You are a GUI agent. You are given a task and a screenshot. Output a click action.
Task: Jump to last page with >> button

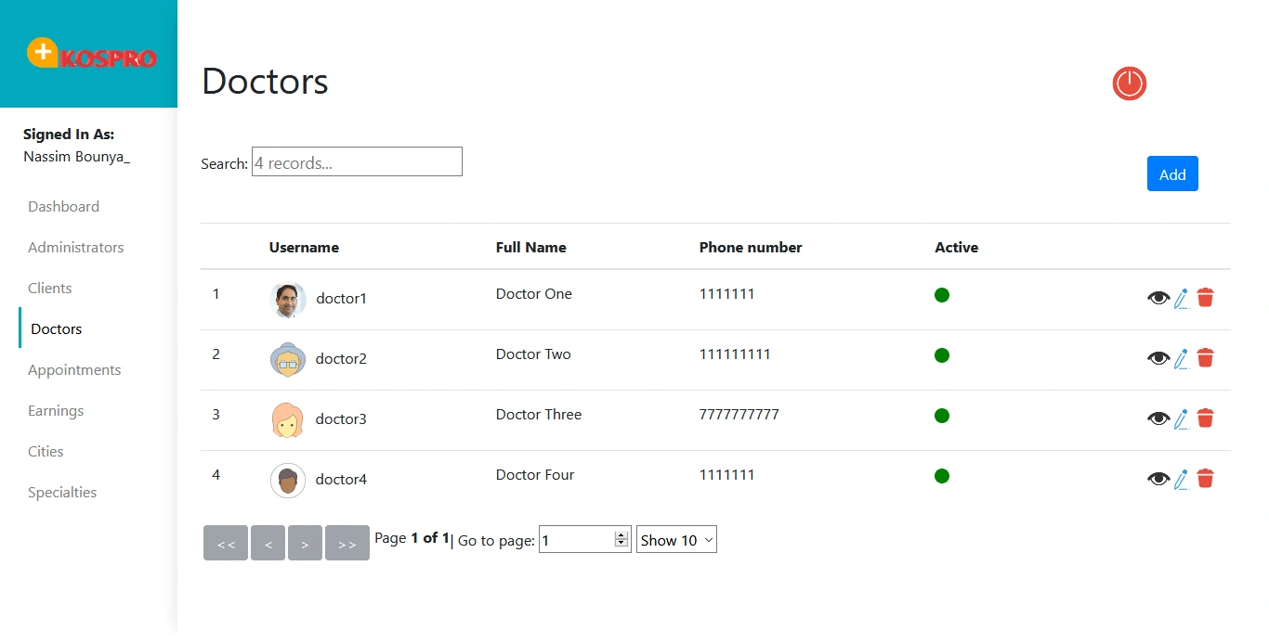click(x=347, y=543)
